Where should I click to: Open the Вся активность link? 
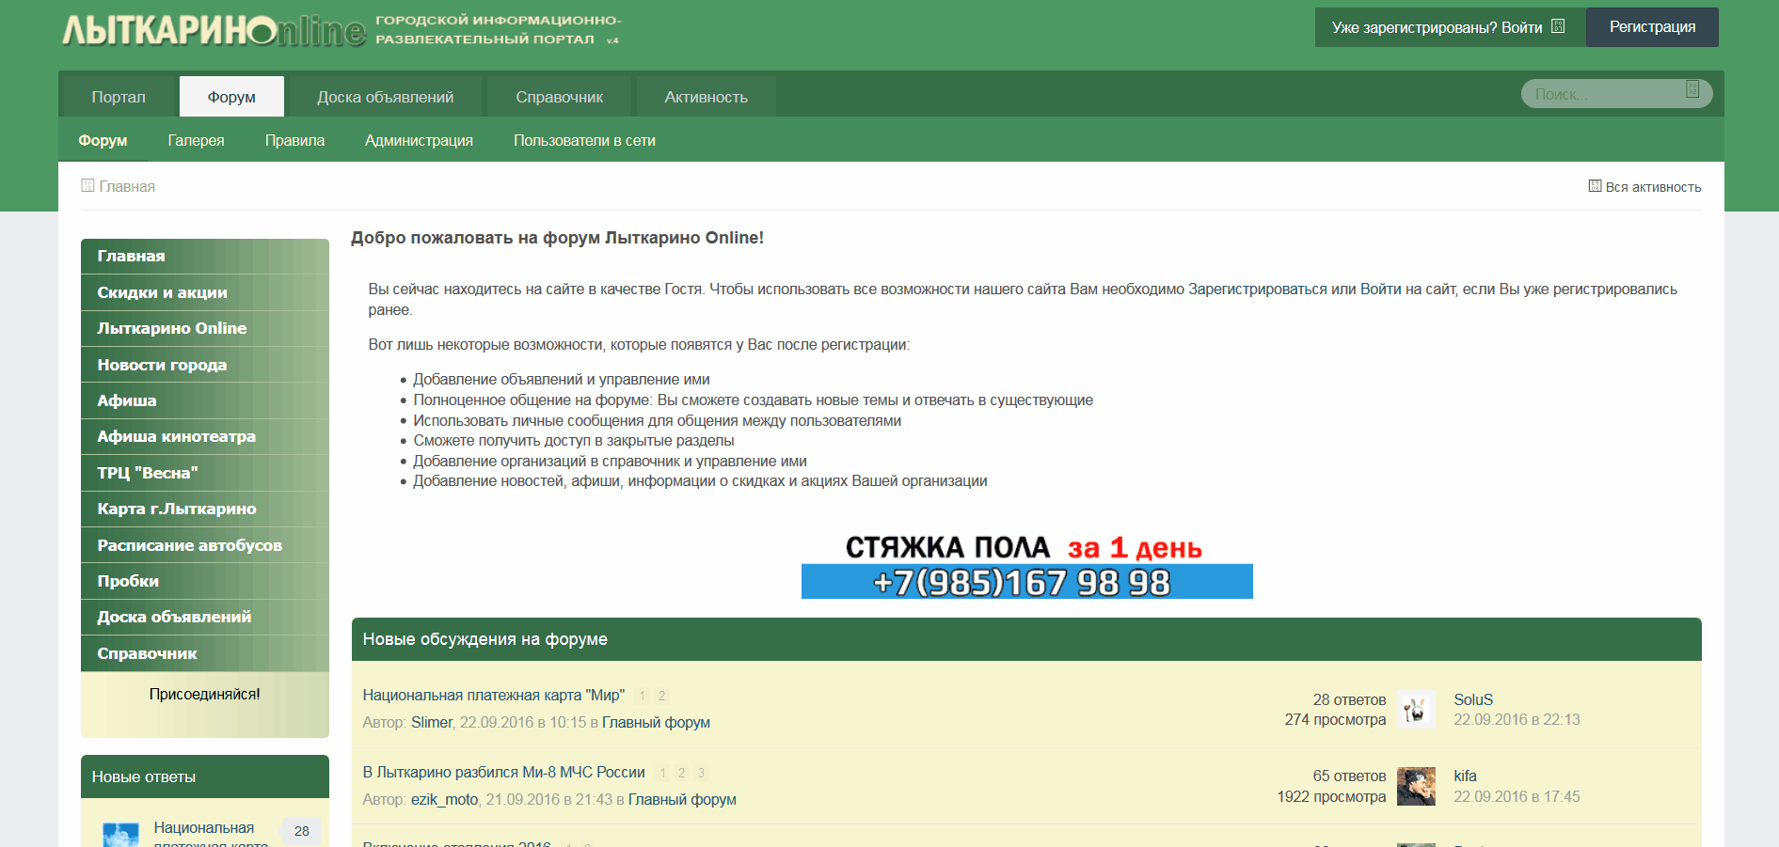[x=1653, y=187]
